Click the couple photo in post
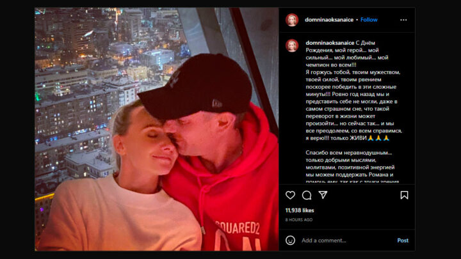The width and height of the screenshot is (461, 259). pos(157,129)
